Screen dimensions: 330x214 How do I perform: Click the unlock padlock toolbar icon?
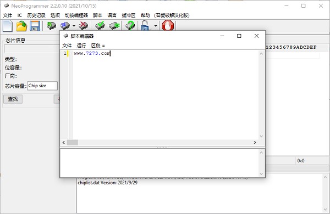point(145,26)
